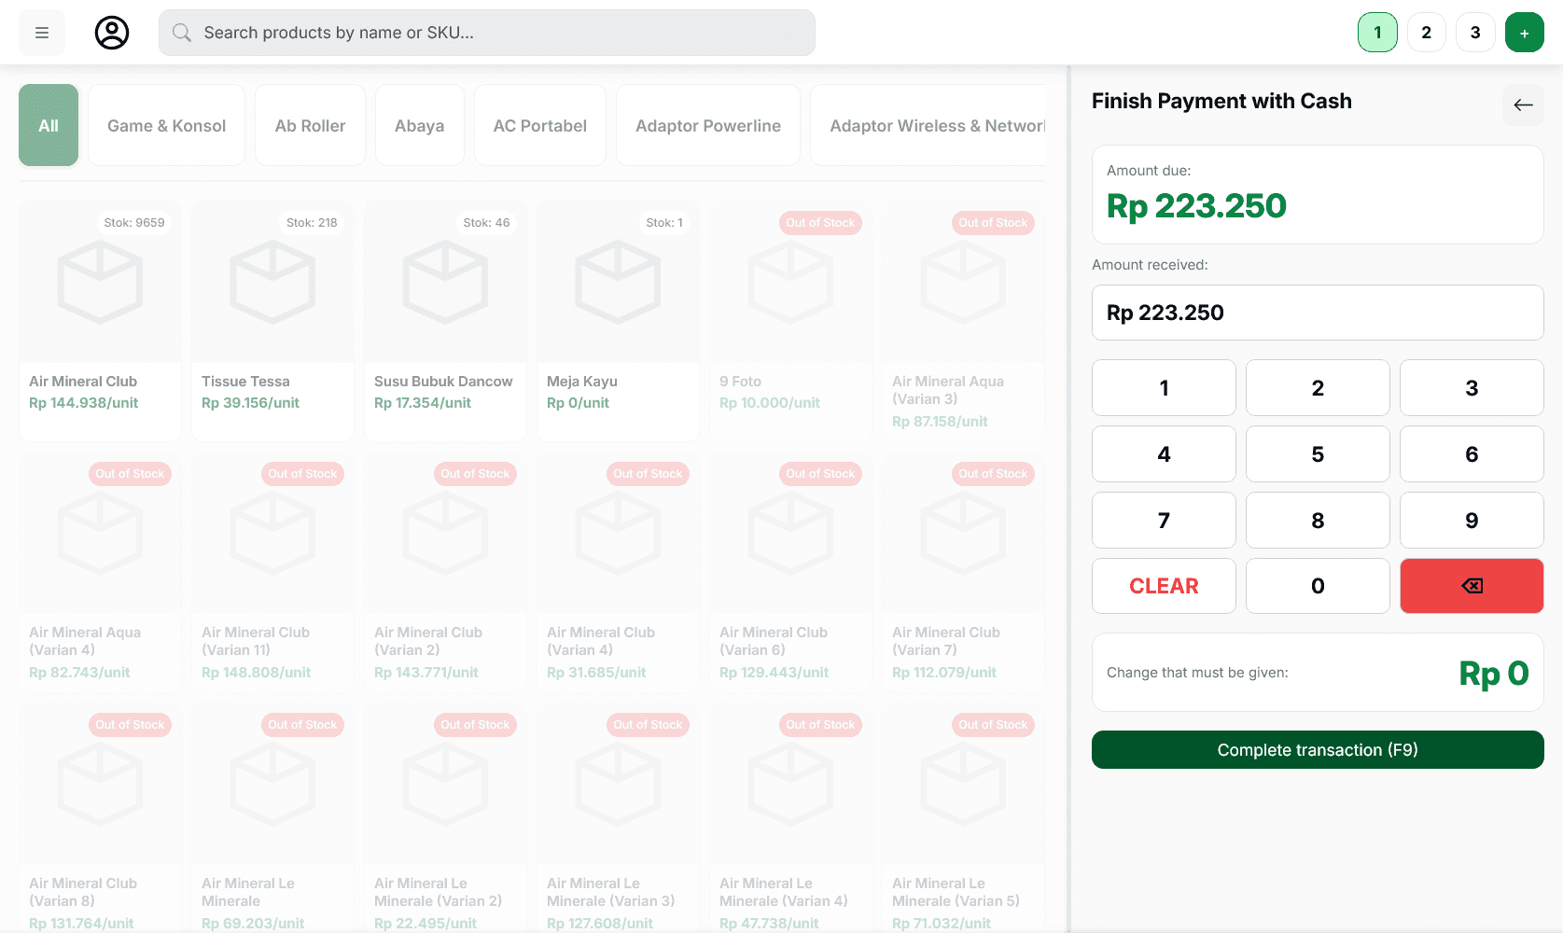Clear the amount with CLEAR
The image size is (1563, 933).
1164,586
